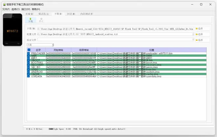This screenshot has height=137, width=217.
Task: Select the BOOTIMG row name
Action: coord(37,62)
